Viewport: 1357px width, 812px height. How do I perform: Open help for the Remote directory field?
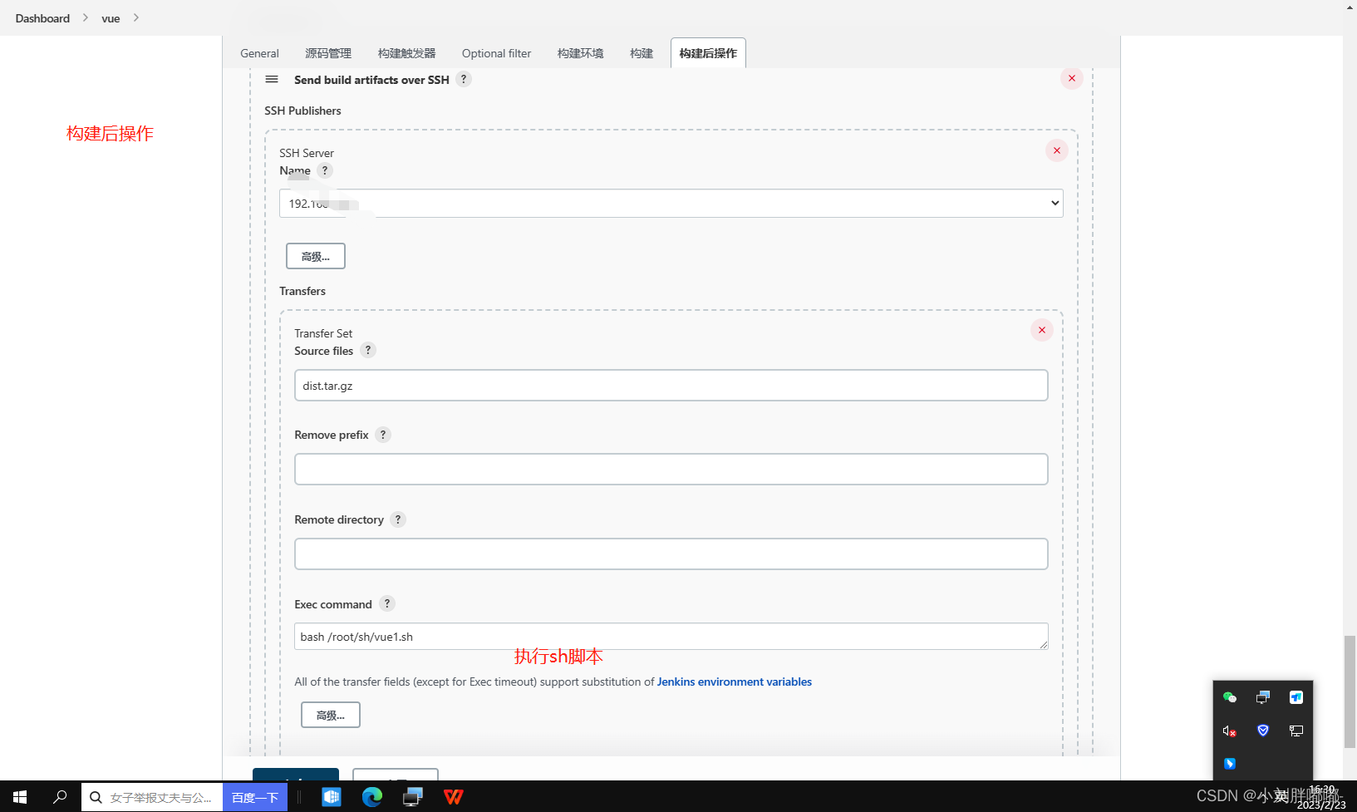(x=397, y=519)
